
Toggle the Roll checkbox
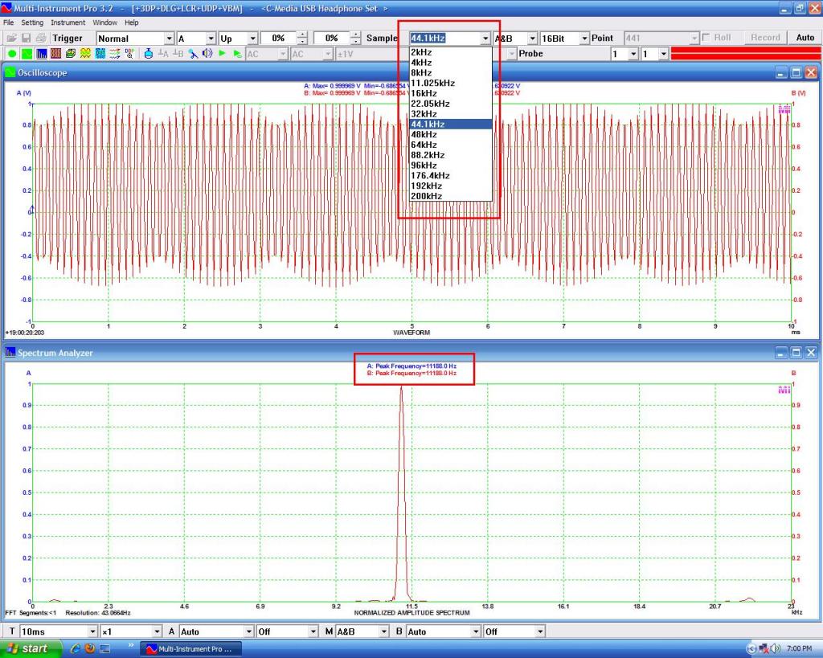tap(706, 38)
